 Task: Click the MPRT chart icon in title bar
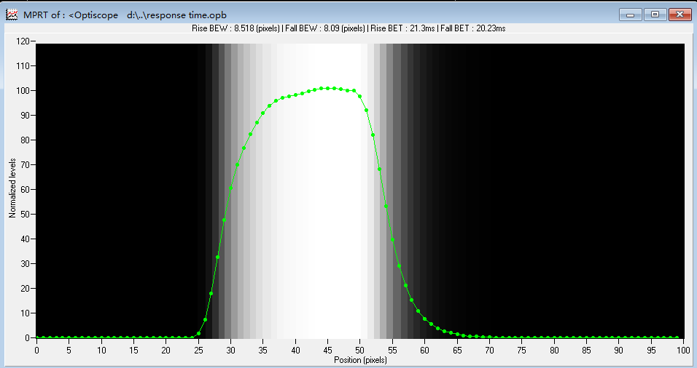(x=12, y=14)
